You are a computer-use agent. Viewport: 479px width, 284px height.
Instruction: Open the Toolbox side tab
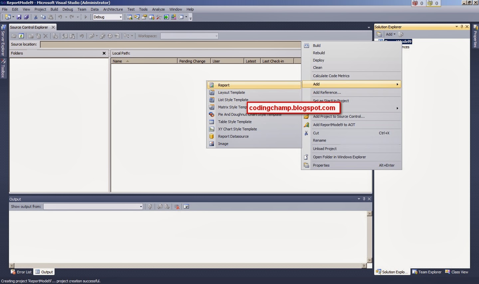pos(3,69)
